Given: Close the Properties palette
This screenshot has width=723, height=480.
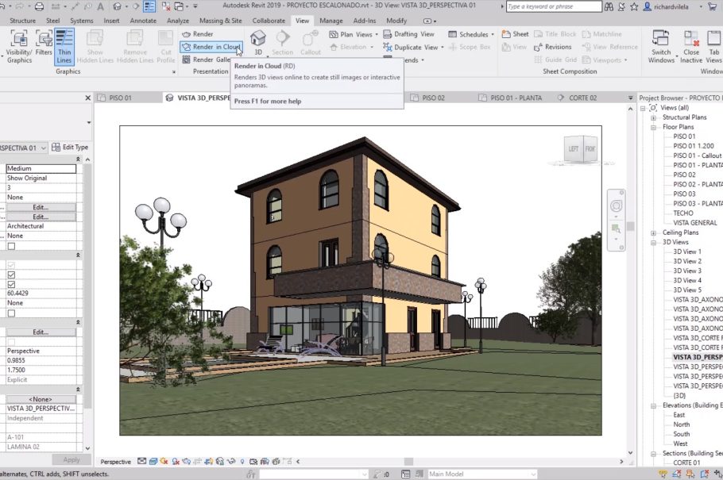Looking at the screenshot, I should pos(88,98).
